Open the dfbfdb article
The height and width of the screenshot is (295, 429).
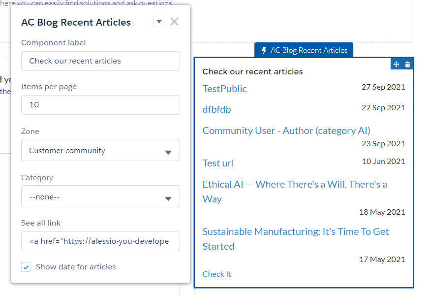pos(216,109)
